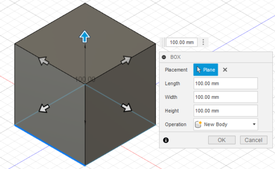Viewport: 275px width, 169px height.
Task: Select the blue height manipulator arrow
Action: [85, 37]
